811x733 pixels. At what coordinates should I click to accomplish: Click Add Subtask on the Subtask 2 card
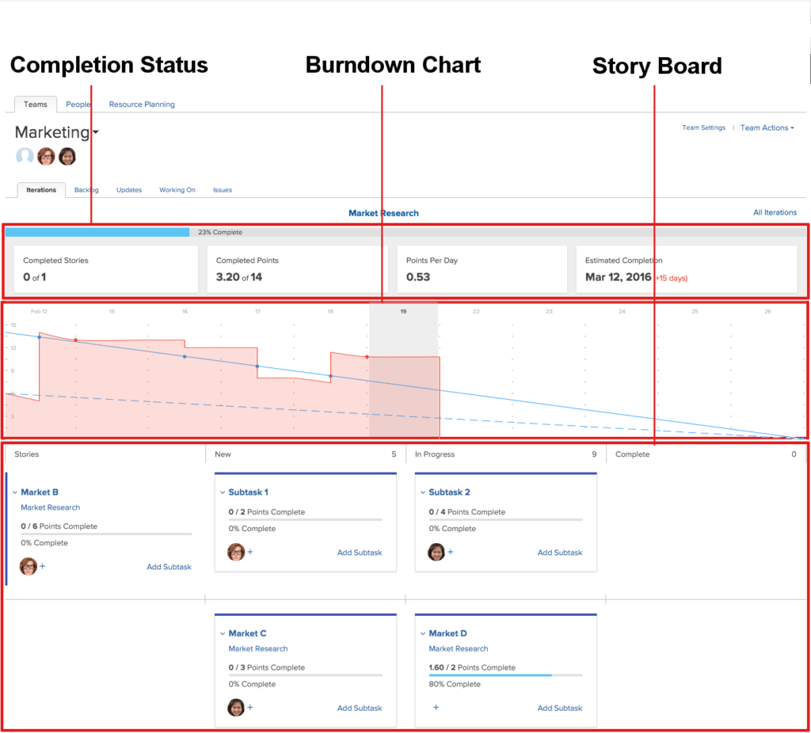coord(560,552)
